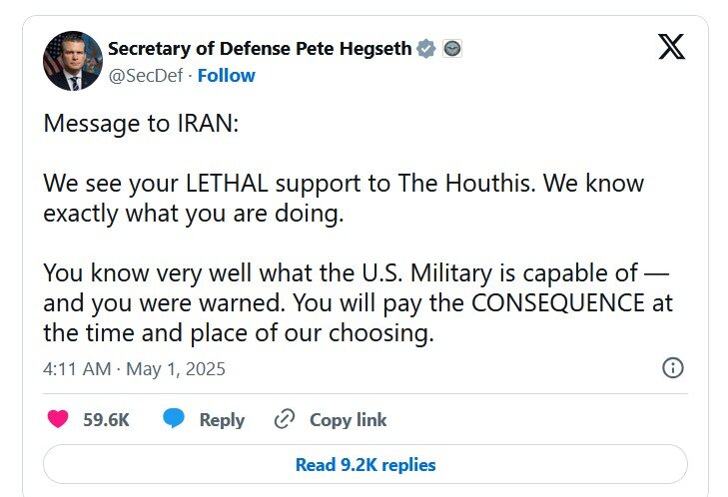Open the @SecDef handle link
728x497 pixels.
tap(147, 76)
